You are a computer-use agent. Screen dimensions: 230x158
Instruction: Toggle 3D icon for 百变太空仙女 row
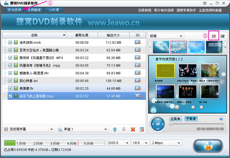pos(138,50)
